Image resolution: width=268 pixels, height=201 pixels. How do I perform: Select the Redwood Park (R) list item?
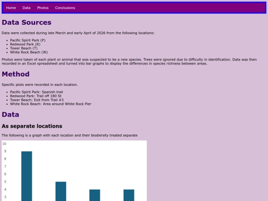[x=25, y=44]
